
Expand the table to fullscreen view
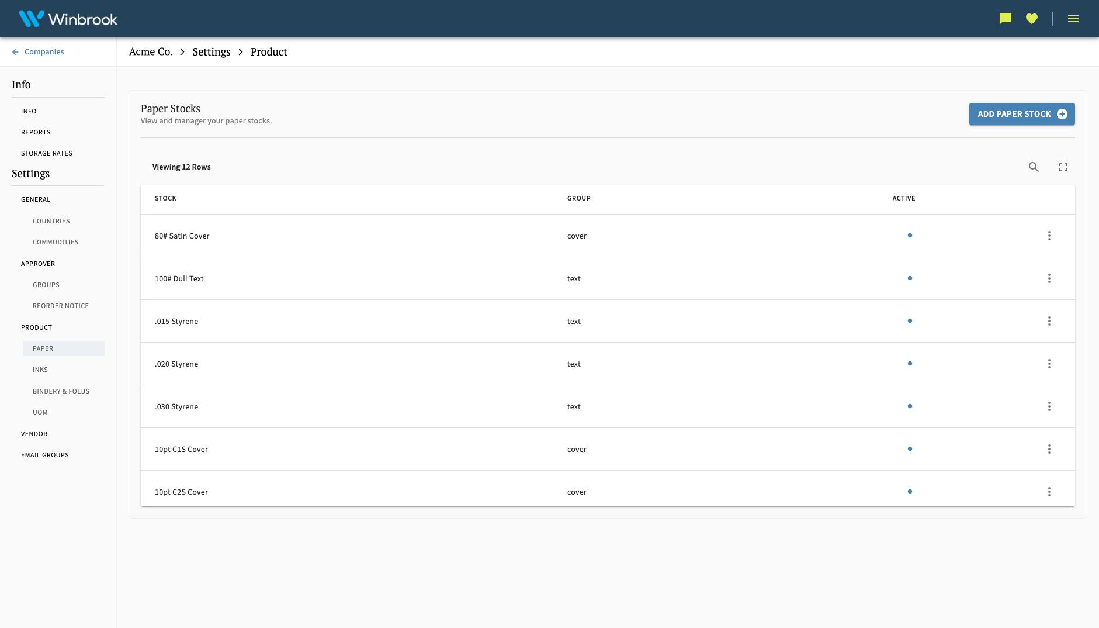coord(1063,167)
